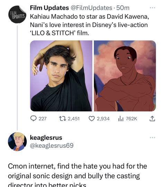Open keaglesrus cartoon profile avatar
This screenshot has height=187, width=164.
[x=17, y=142]
